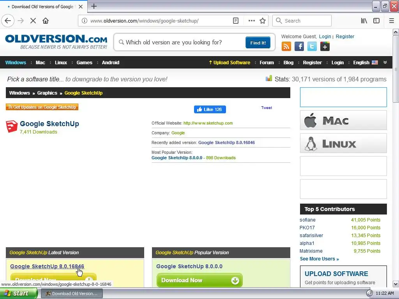Click Get Updates on Google SketchUp button

click(42, 107)
